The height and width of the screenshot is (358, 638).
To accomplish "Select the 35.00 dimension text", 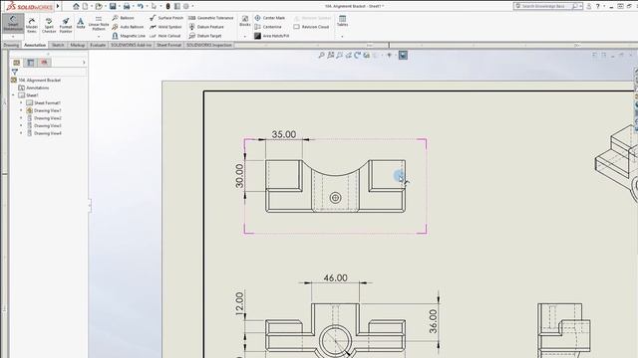I will point(283,134).
